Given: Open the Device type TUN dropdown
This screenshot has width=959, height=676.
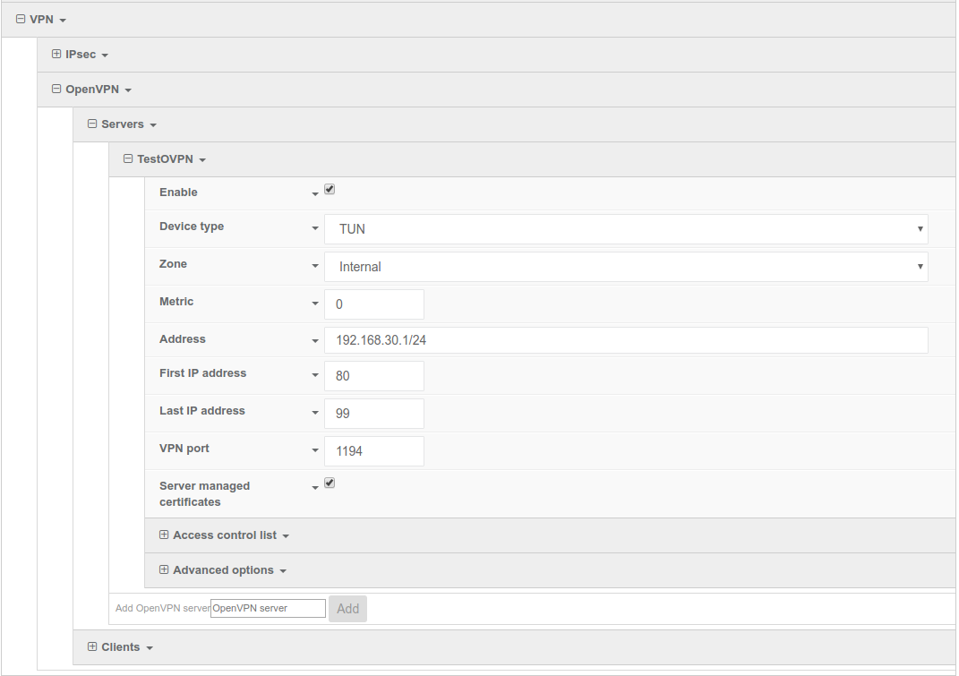Looking at the screenshot, I should pos(626,229).
